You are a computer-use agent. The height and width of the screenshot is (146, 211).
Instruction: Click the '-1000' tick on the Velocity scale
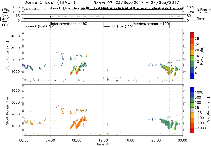[200, 128]
